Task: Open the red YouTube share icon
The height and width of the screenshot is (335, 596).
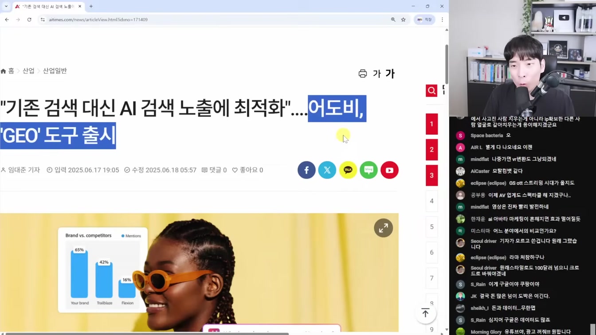Action: pyautogui.click(x=389, y=170)
